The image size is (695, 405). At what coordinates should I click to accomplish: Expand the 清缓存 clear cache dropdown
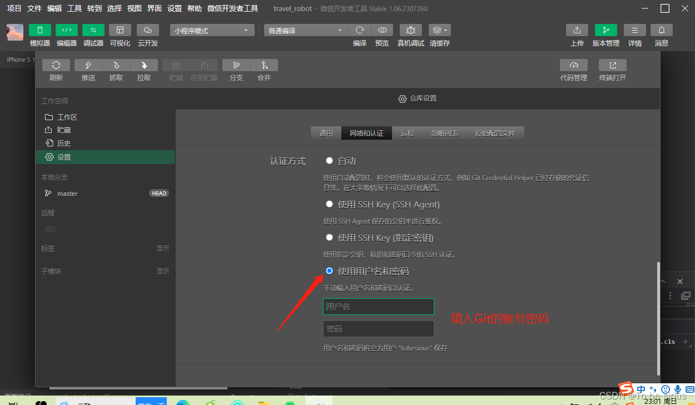[440, 30]
